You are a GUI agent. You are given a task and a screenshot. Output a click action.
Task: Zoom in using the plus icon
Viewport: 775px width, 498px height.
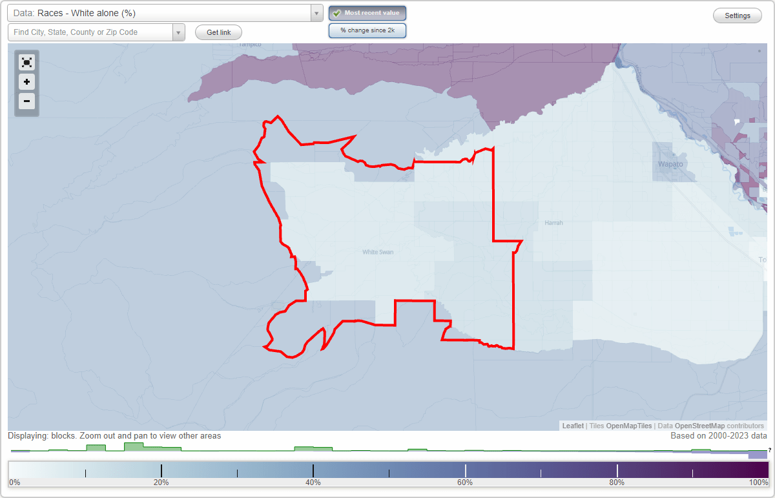[x=26, y=82]
